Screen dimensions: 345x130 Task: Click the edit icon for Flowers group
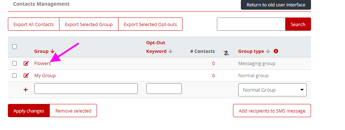click(x=26, y=64)
